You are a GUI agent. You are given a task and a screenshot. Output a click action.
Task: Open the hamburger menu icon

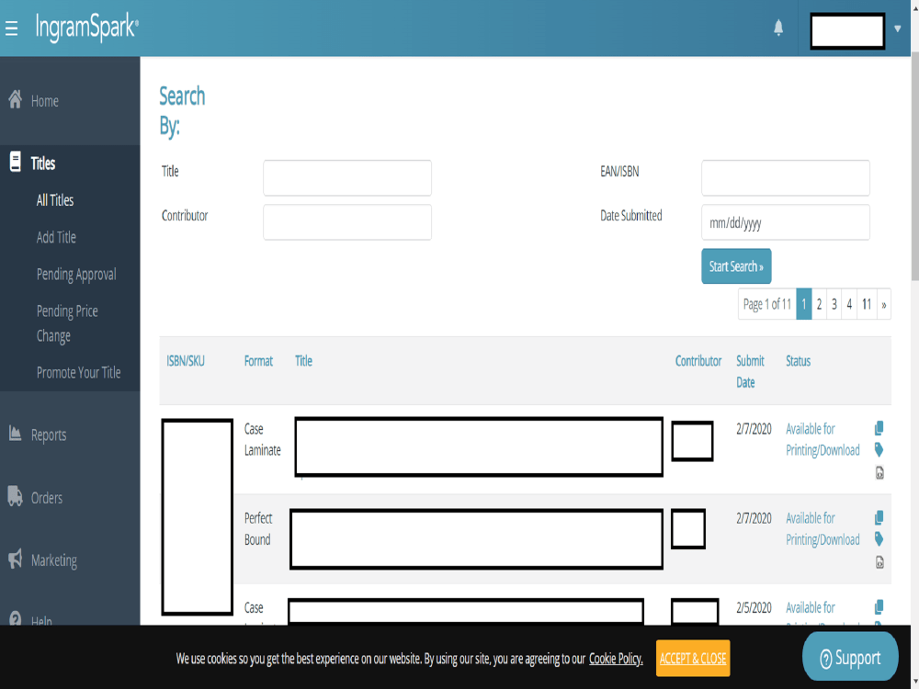click(x=12, y=28)
